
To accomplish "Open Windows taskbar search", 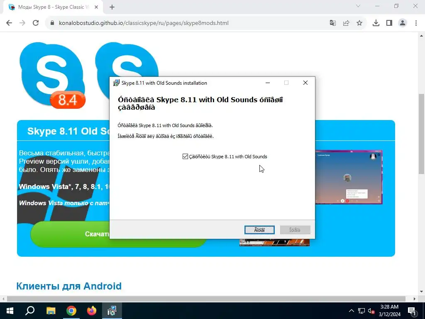I will pyautogui.click(x=30, y=311).
